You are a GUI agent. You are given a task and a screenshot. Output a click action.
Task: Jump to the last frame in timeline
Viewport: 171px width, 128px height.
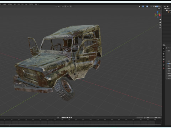(71, 117)
